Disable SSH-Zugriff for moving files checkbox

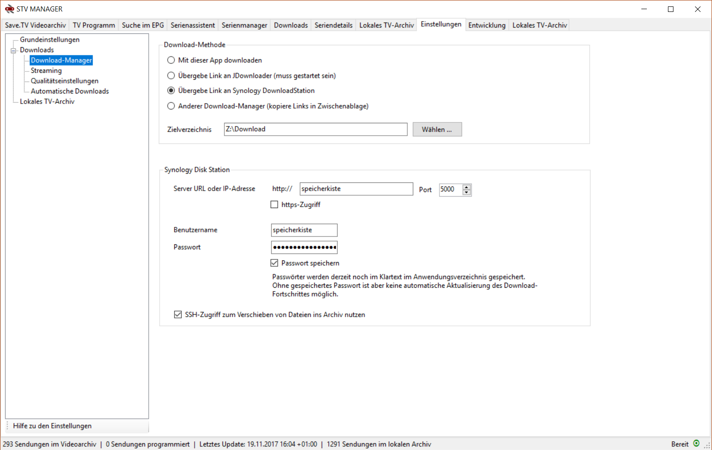coord(178,315)
